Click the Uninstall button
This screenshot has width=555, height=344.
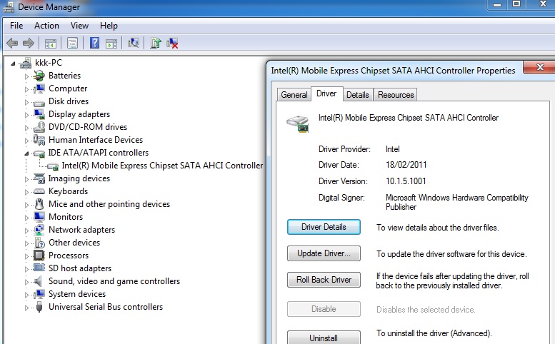click(324, 338)
